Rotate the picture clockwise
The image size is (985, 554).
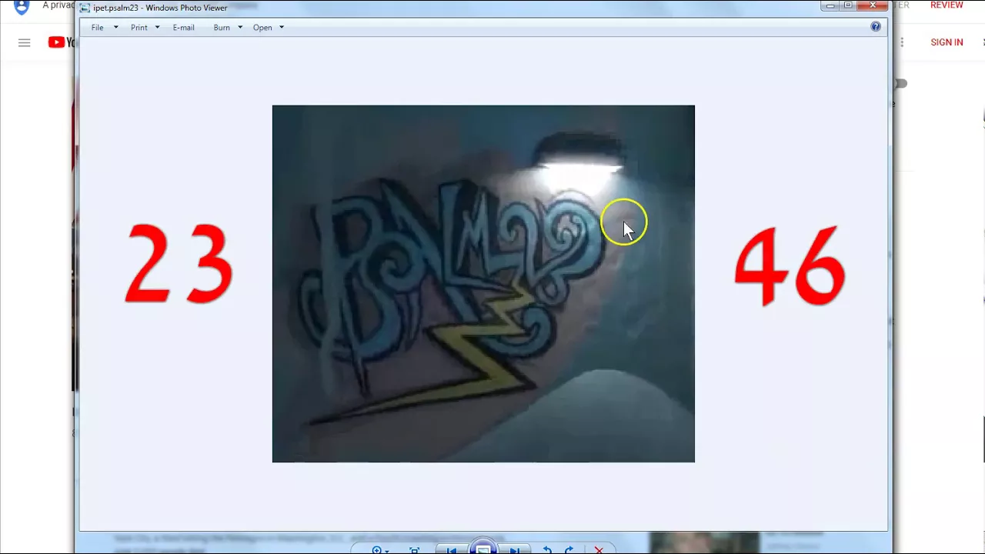click(x=569, y=549)
